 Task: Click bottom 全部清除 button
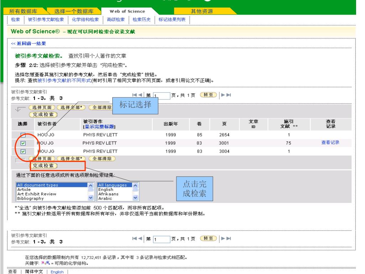102,159
